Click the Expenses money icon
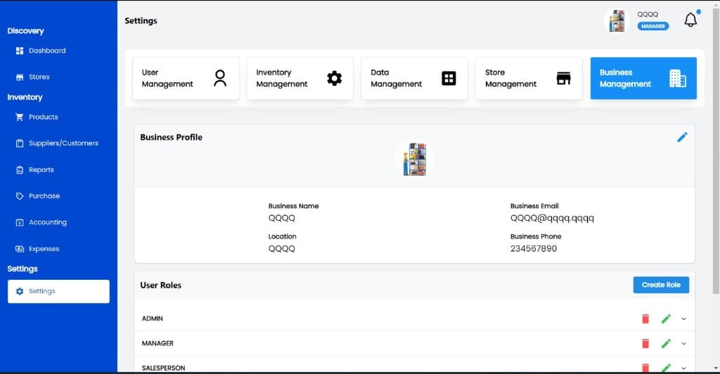 (19, 249)
